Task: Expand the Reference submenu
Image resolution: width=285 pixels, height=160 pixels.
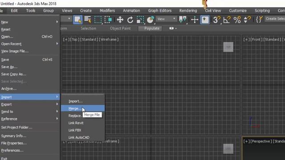Action: [x=30, y=119]
